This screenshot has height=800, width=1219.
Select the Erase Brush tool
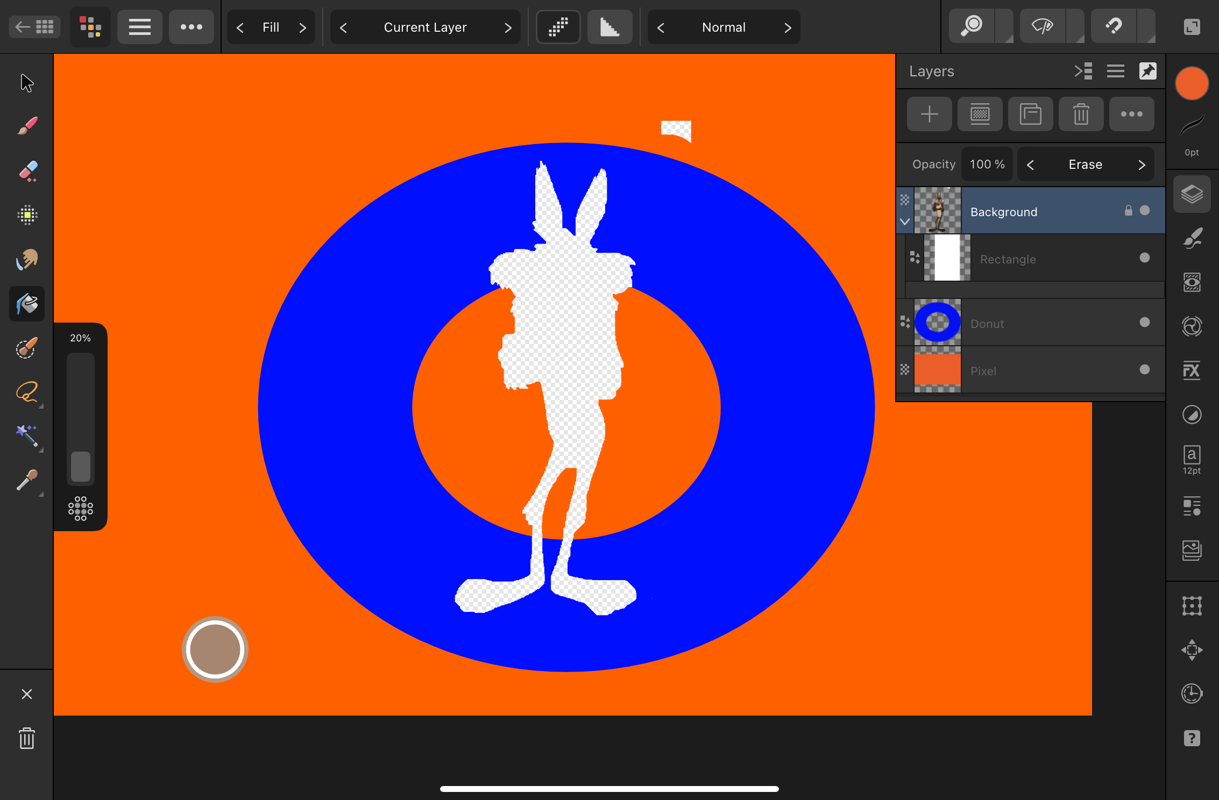[27, 171]
